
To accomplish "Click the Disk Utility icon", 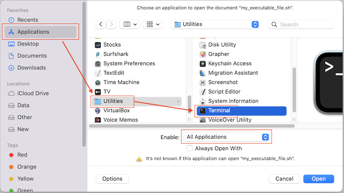I will coord(203,45).
